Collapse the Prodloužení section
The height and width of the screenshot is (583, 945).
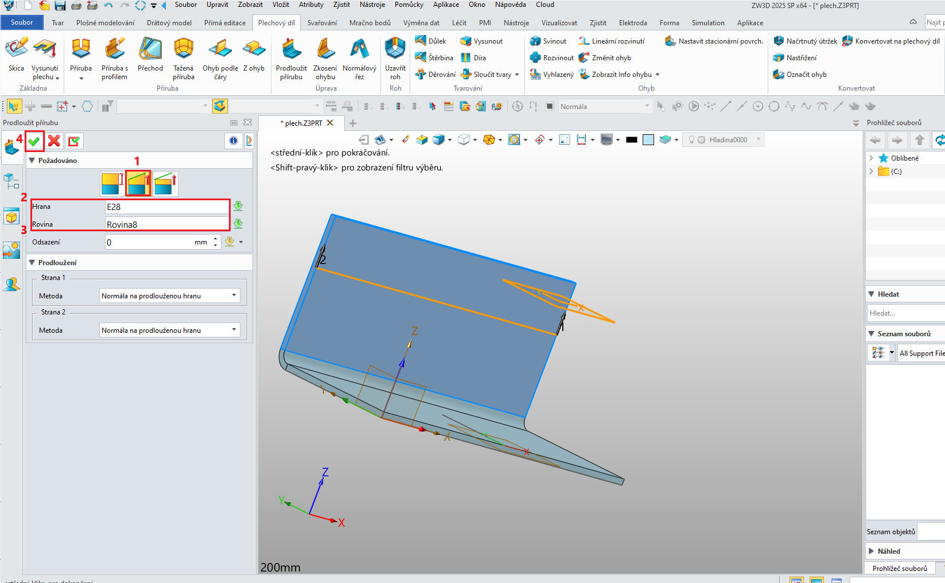tap(33, 263)
